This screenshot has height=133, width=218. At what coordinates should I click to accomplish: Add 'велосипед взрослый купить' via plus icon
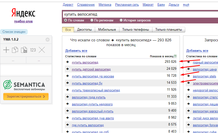[68, 111]
